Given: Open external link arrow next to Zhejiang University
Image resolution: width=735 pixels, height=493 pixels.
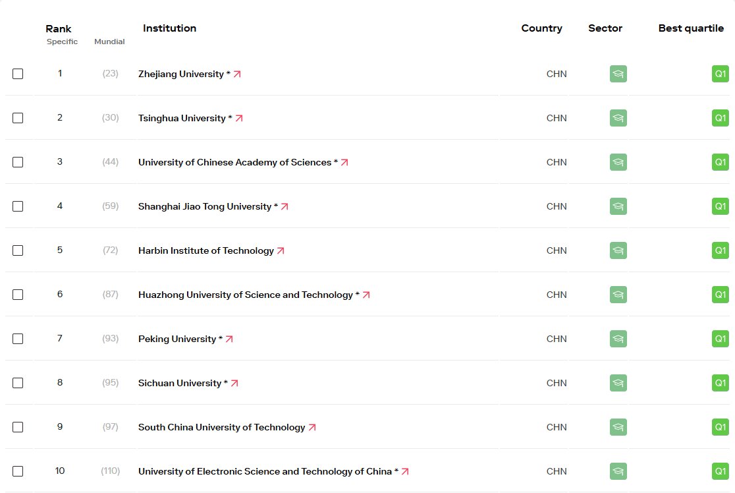Looking at the screenshot, I should (237, 74).
